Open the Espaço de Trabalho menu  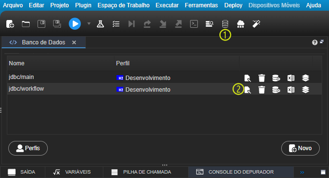point(124,5)
